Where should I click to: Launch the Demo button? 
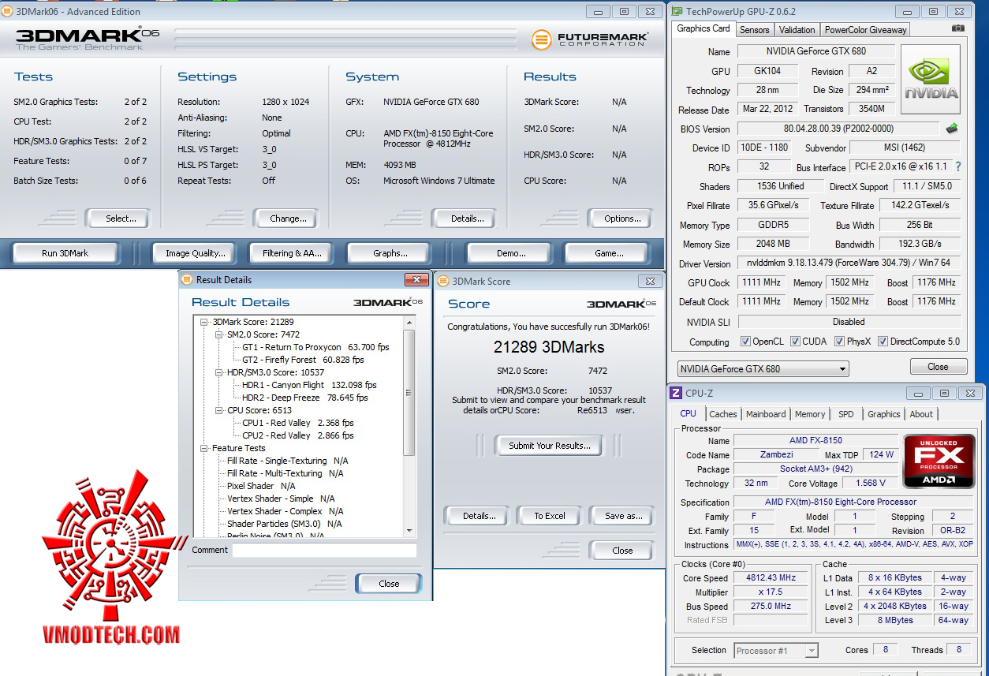[x=511, y=253]
